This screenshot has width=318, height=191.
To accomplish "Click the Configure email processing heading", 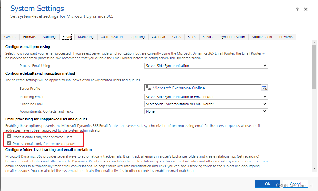I will (x=28, y=47).
